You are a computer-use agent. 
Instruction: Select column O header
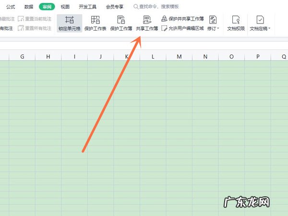click(232, 56)
